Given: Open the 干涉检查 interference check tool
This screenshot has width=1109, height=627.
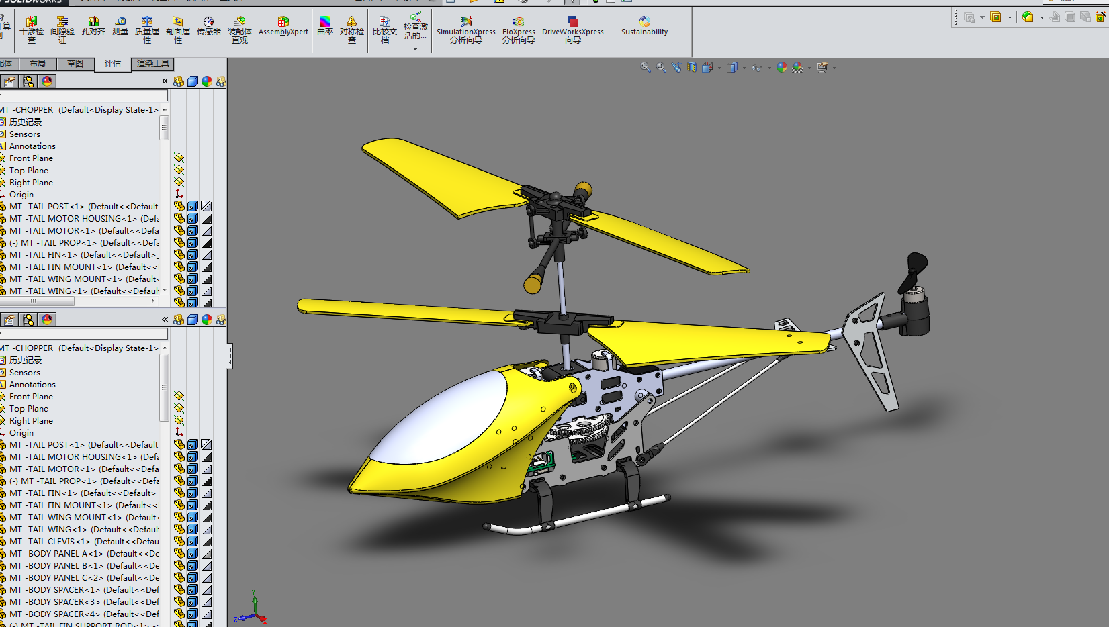Looking at the screenshot, I should click(x=31, y=30).
